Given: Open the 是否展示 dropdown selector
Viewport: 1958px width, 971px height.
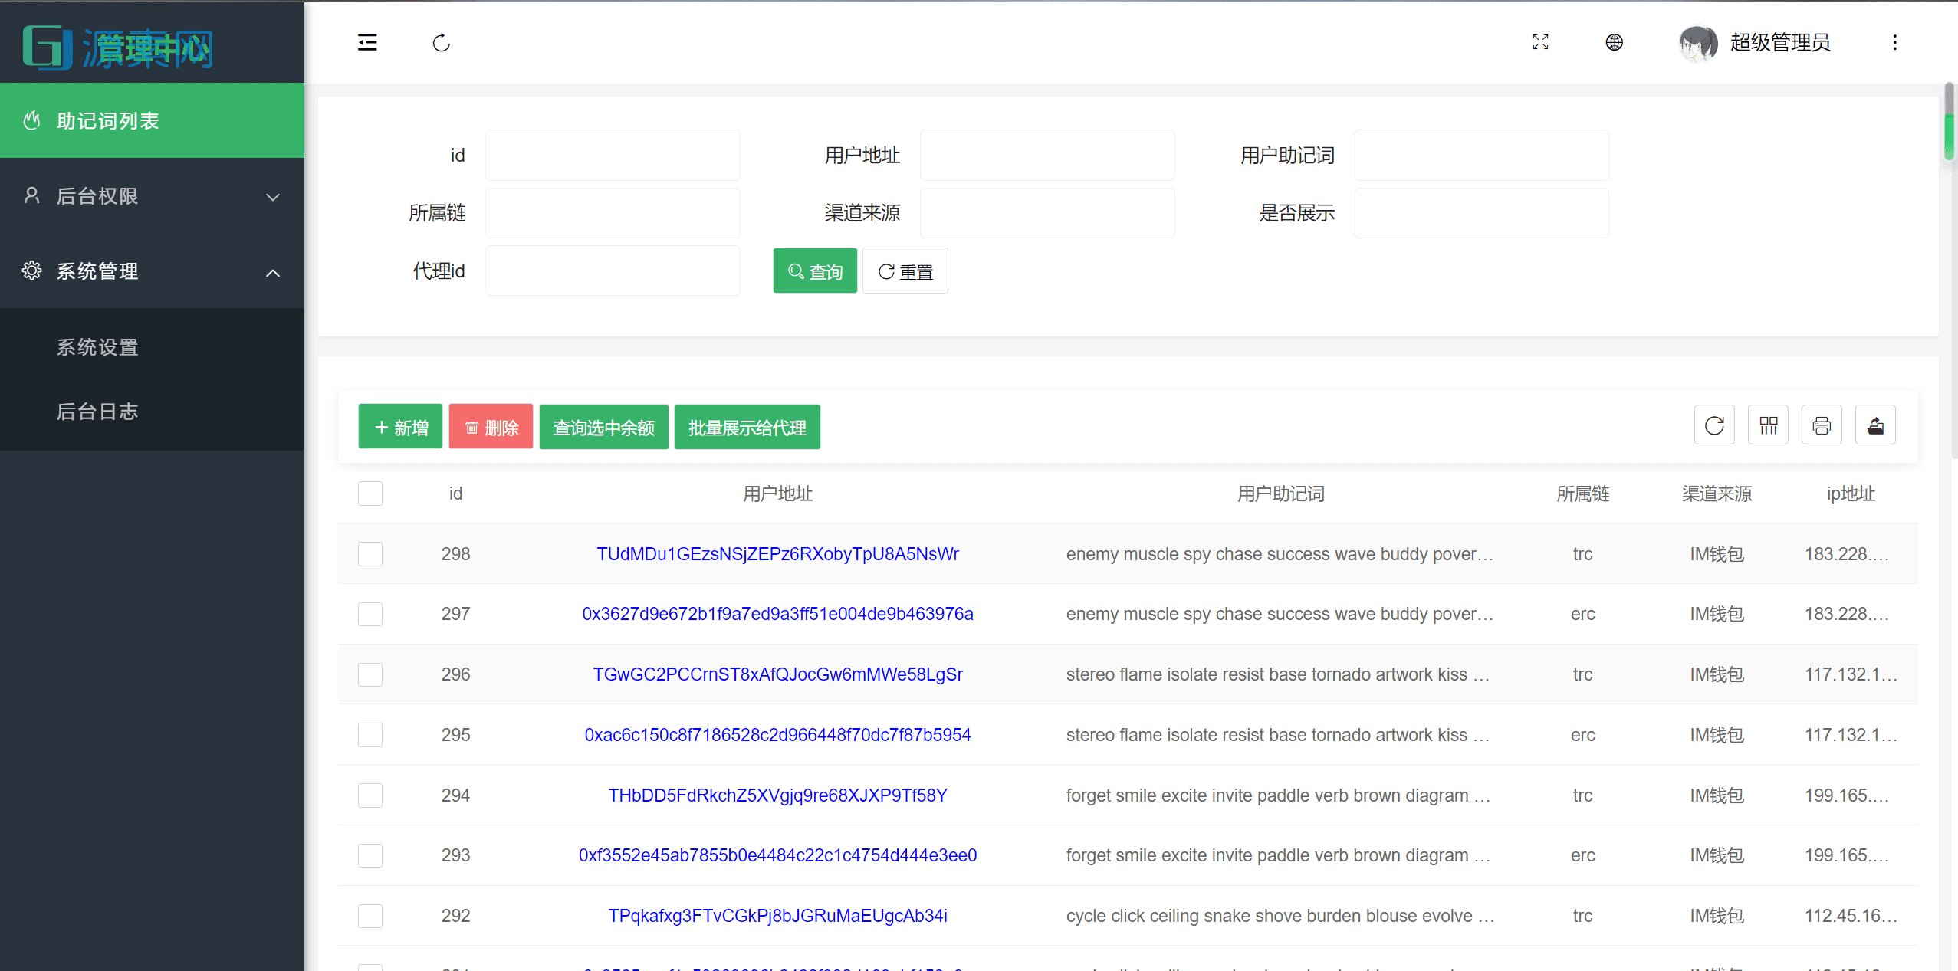Looking at the screenshot, I should click(x=1480, y=212).
